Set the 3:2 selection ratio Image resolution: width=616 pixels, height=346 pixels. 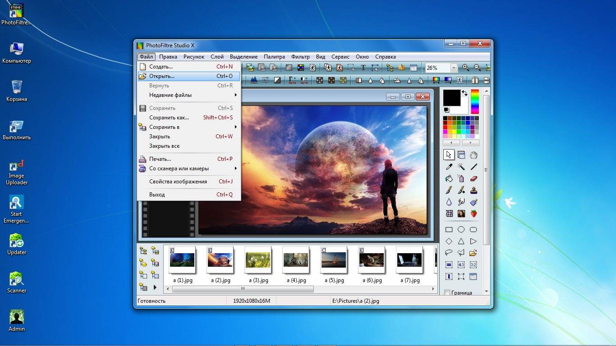(x=473, y=265)
